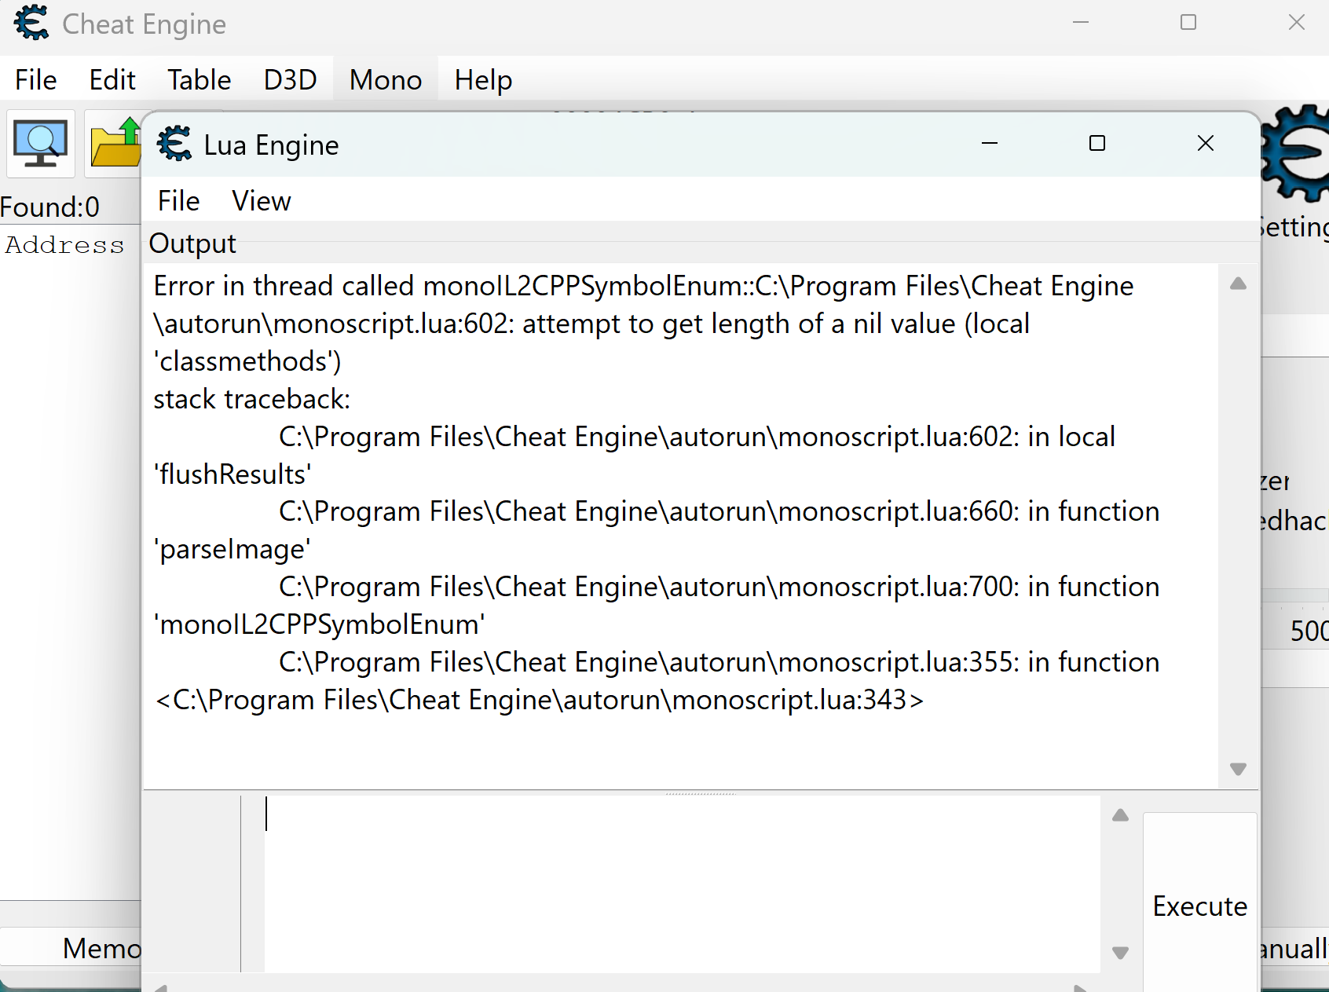
Task: Click the script editor left scroll arrow
Action: [x=161, y=987]
